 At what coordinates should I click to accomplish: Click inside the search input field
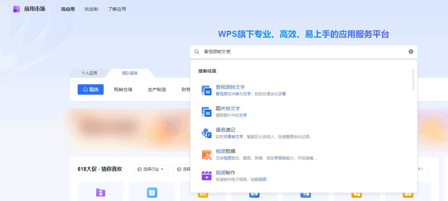click(x=304, y=52)
